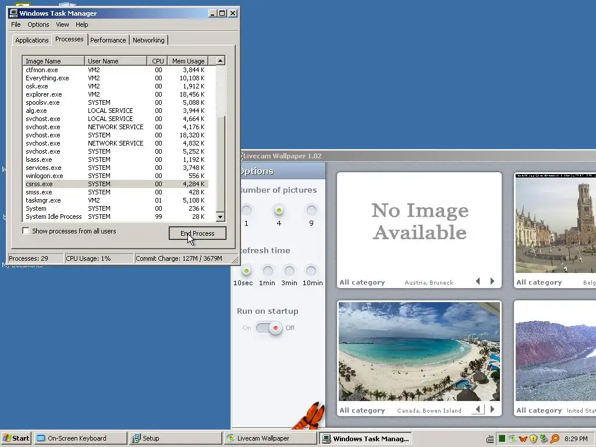Open All category on United States tile

(x=539, y=410)
